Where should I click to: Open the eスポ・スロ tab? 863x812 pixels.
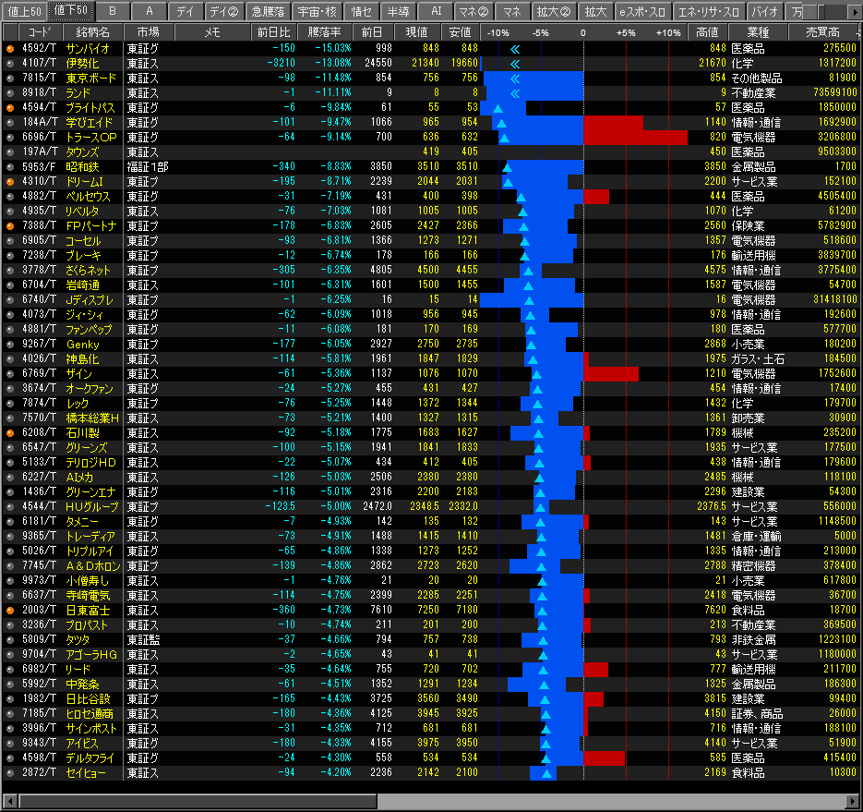pos(641,11)
